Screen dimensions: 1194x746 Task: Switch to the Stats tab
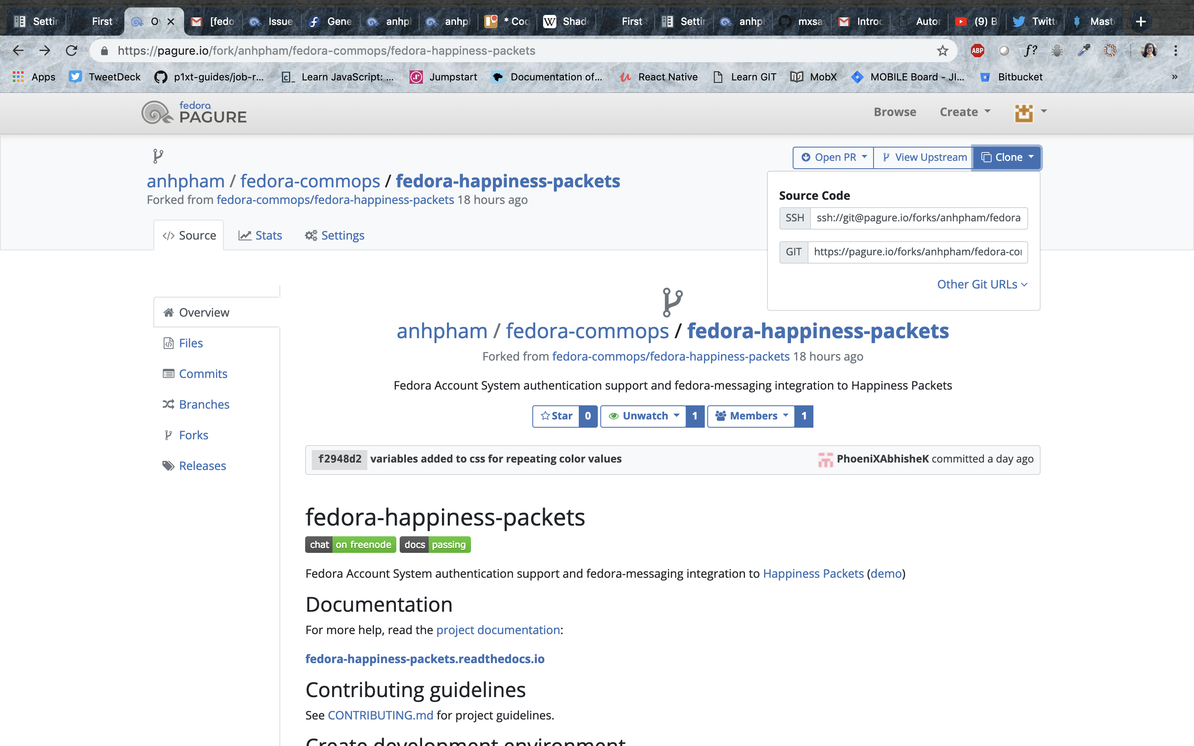(260, 235)
